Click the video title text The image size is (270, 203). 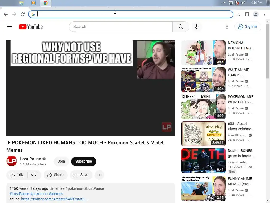coord(85,146)
